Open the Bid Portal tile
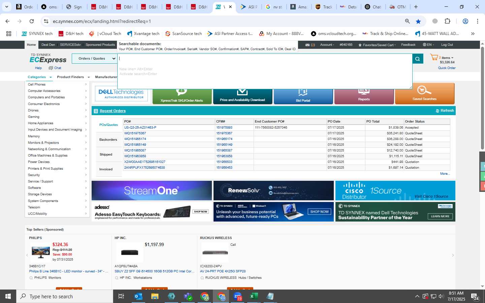 pos(303,97)
